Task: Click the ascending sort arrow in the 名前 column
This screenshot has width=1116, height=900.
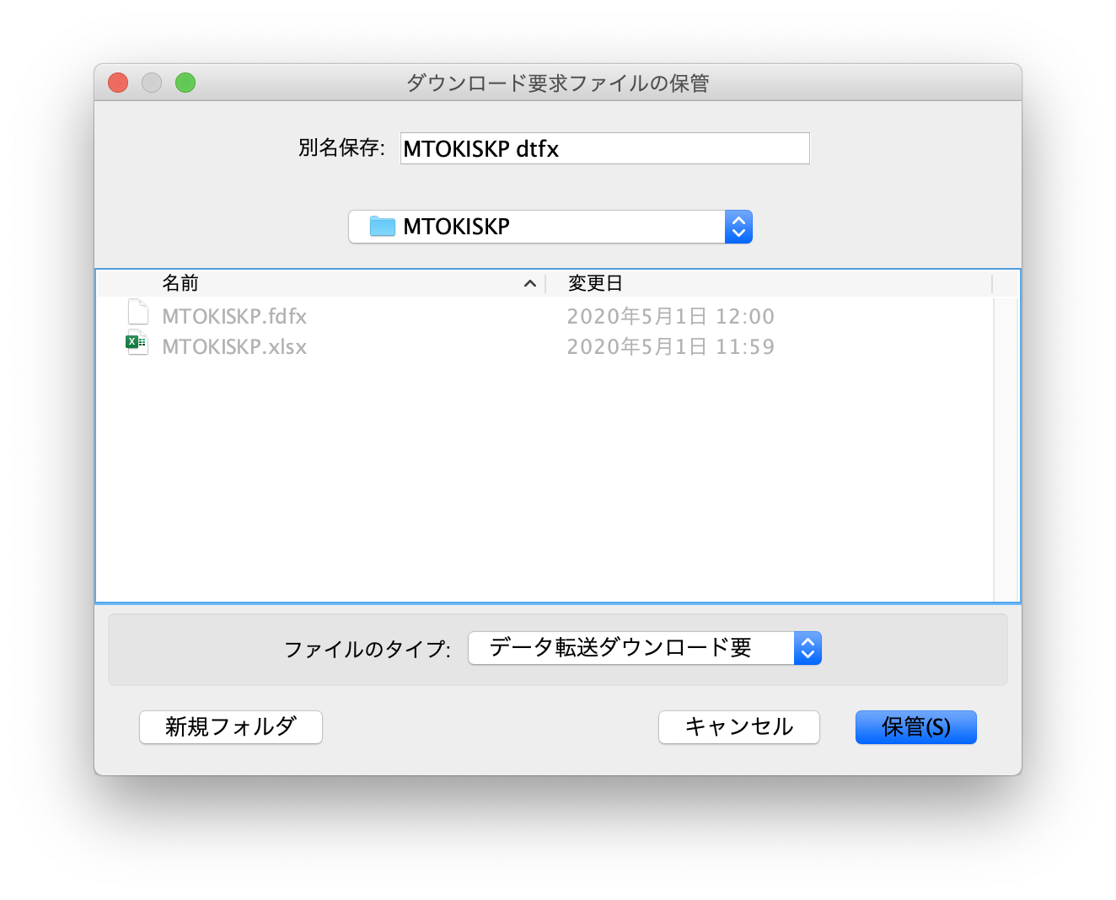Action: click(529, 283)
